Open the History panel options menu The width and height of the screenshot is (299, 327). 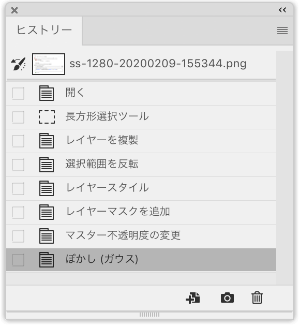282,31
